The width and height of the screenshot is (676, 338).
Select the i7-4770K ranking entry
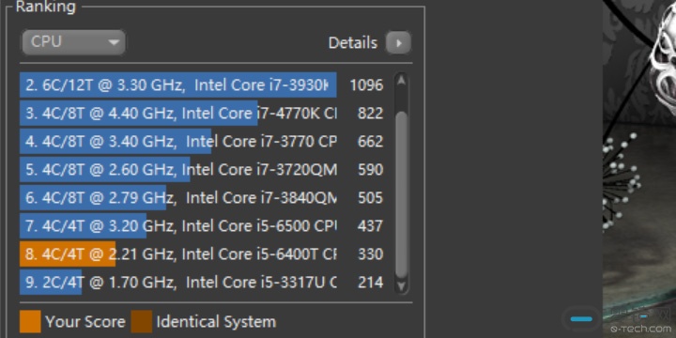click(x=202, y=113)
